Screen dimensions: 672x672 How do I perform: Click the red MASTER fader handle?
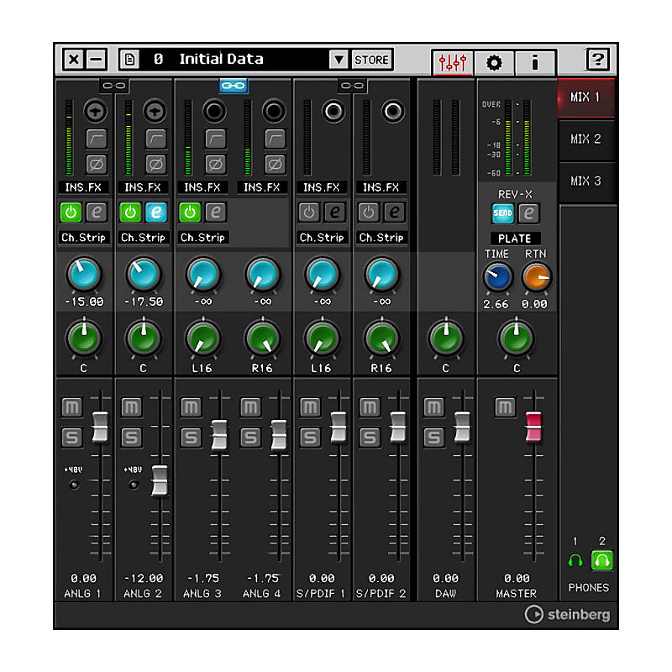point(533,427)
